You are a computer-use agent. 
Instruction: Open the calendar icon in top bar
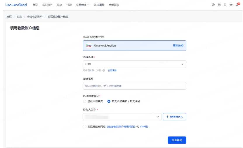tap(219, 5)
